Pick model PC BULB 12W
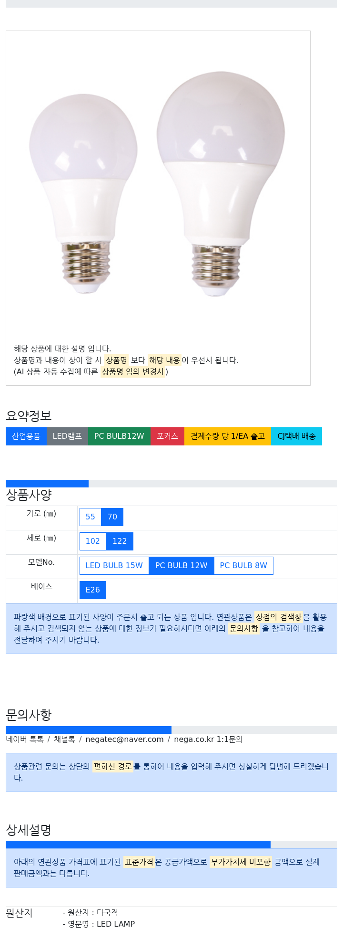 coord(182,566)
